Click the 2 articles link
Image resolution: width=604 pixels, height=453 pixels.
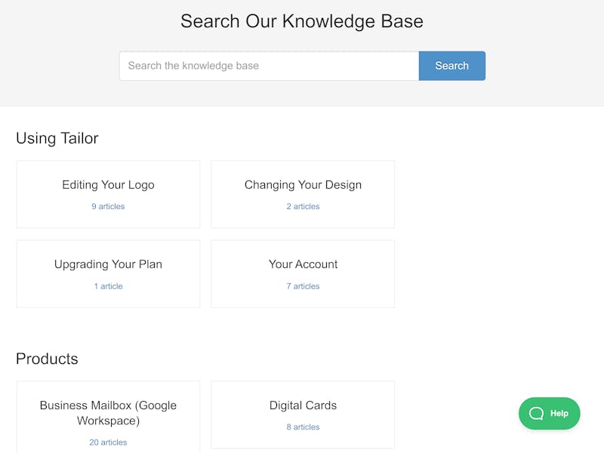pyautogui.click(x=304, y=206)
